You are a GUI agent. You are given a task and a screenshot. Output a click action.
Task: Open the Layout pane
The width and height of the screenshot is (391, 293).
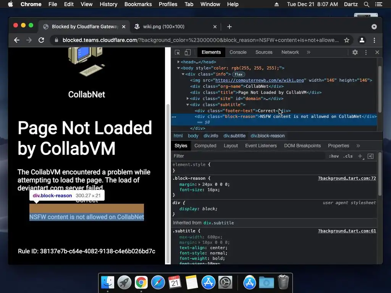pos(231,146)
